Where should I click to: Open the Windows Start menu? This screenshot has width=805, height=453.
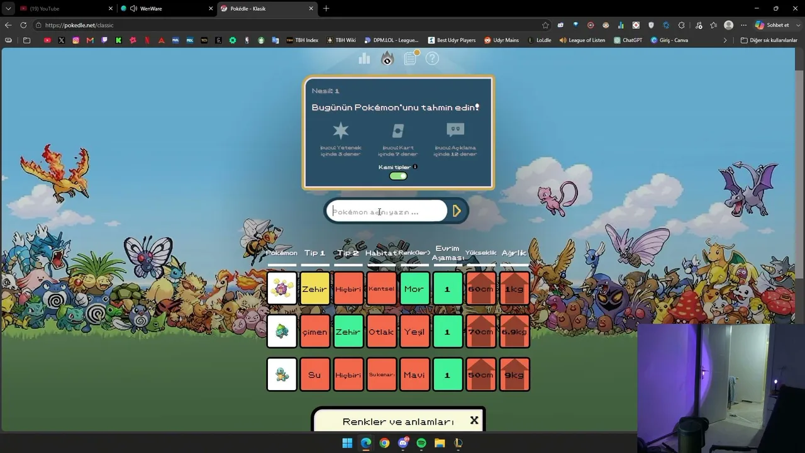click(347, 443)
